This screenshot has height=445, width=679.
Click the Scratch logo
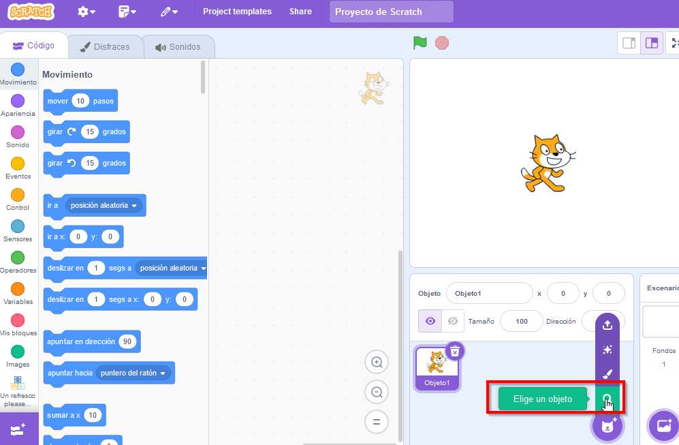[x=31, y=12]
